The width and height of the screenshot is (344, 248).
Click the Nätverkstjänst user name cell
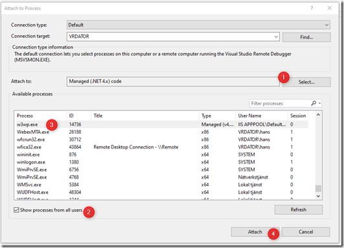click(253, 177)
